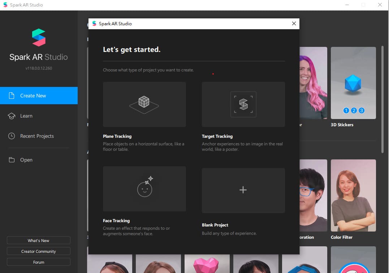Click the Spark AR icon in dialog title bar

pyautogui.click(x=94, y=23)
